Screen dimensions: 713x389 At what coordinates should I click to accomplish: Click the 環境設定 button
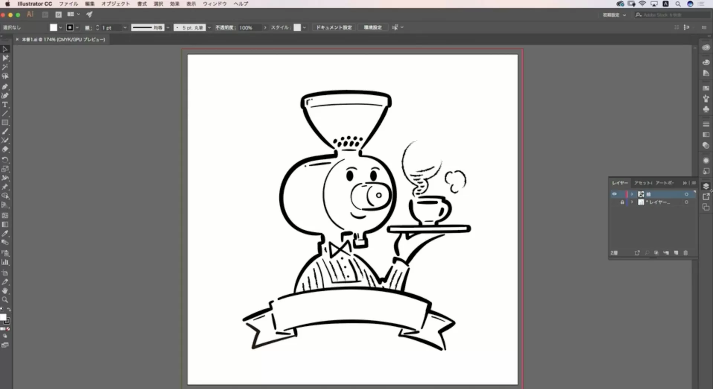(x=372, y=27)
